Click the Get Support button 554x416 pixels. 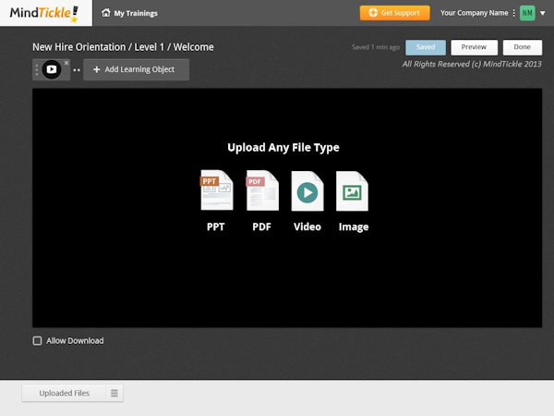tap(394, 13)
